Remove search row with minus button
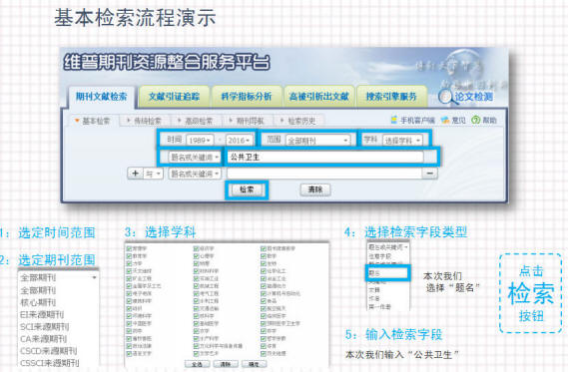This screenshot has width=568, height=372. pos(429,174)
